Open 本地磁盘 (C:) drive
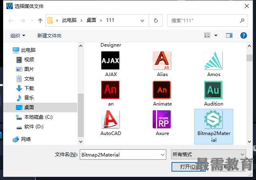This screenshot has height=180, width=256. 34,117
